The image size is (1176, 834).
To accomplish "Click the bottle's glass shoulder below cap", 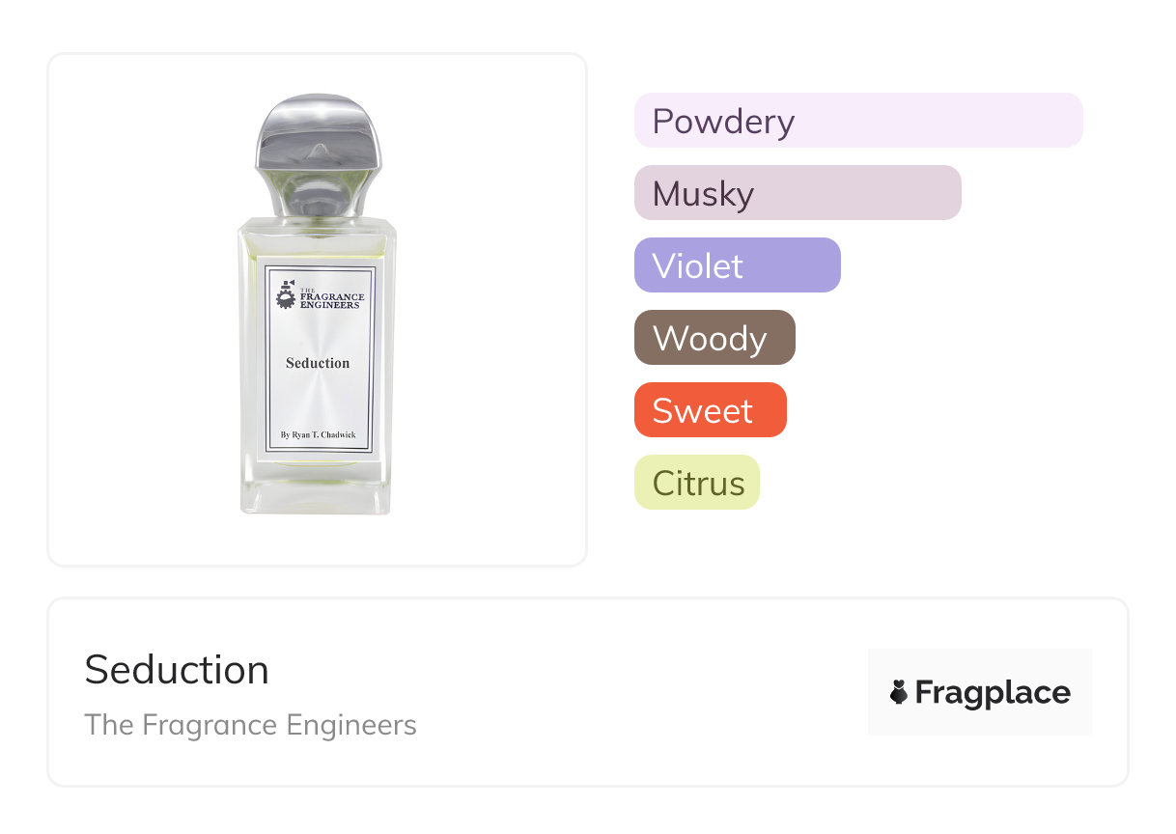I will point(317,234).
